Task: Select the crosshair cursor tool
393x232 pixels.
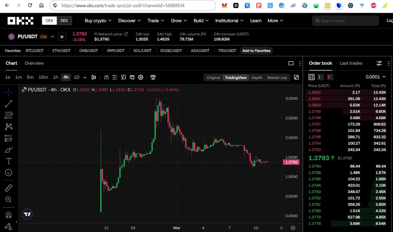Action: (x=9, y=92)
